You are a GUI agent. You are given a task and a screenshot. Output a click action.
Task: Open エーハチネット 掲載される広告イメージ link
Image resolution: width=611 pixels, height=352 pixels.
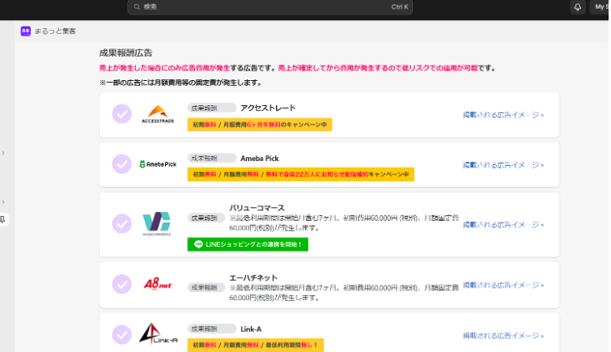click(503, 285)
